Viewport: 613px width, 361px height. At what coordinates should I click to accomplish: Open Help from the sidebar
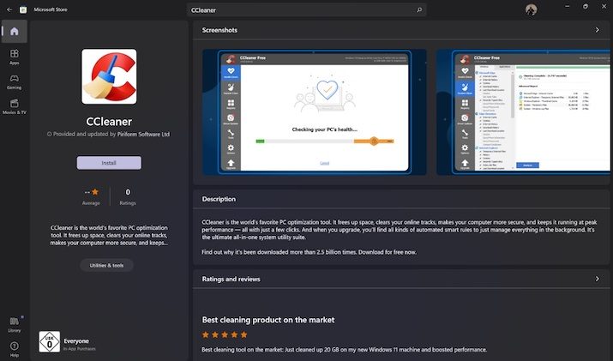15,349
